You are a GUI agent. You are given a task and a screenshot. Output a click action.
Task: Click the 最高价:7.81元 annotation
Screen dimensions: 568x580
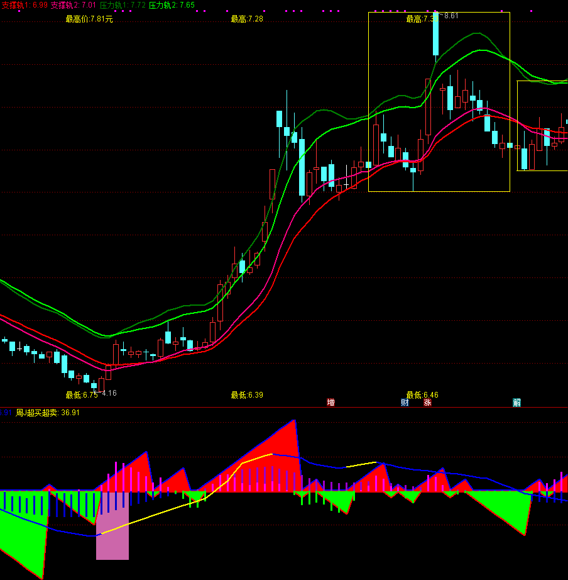pos(89,19)
